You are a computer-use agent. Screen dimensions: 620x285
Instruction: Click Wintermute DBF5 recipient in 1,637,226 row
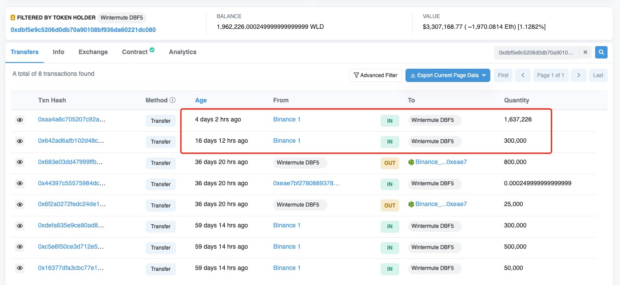[435, 120]
